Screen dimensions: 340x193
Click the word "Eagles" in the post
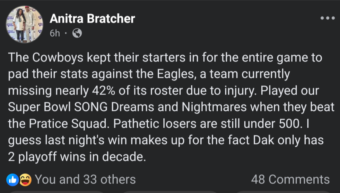tap(175, 74)
